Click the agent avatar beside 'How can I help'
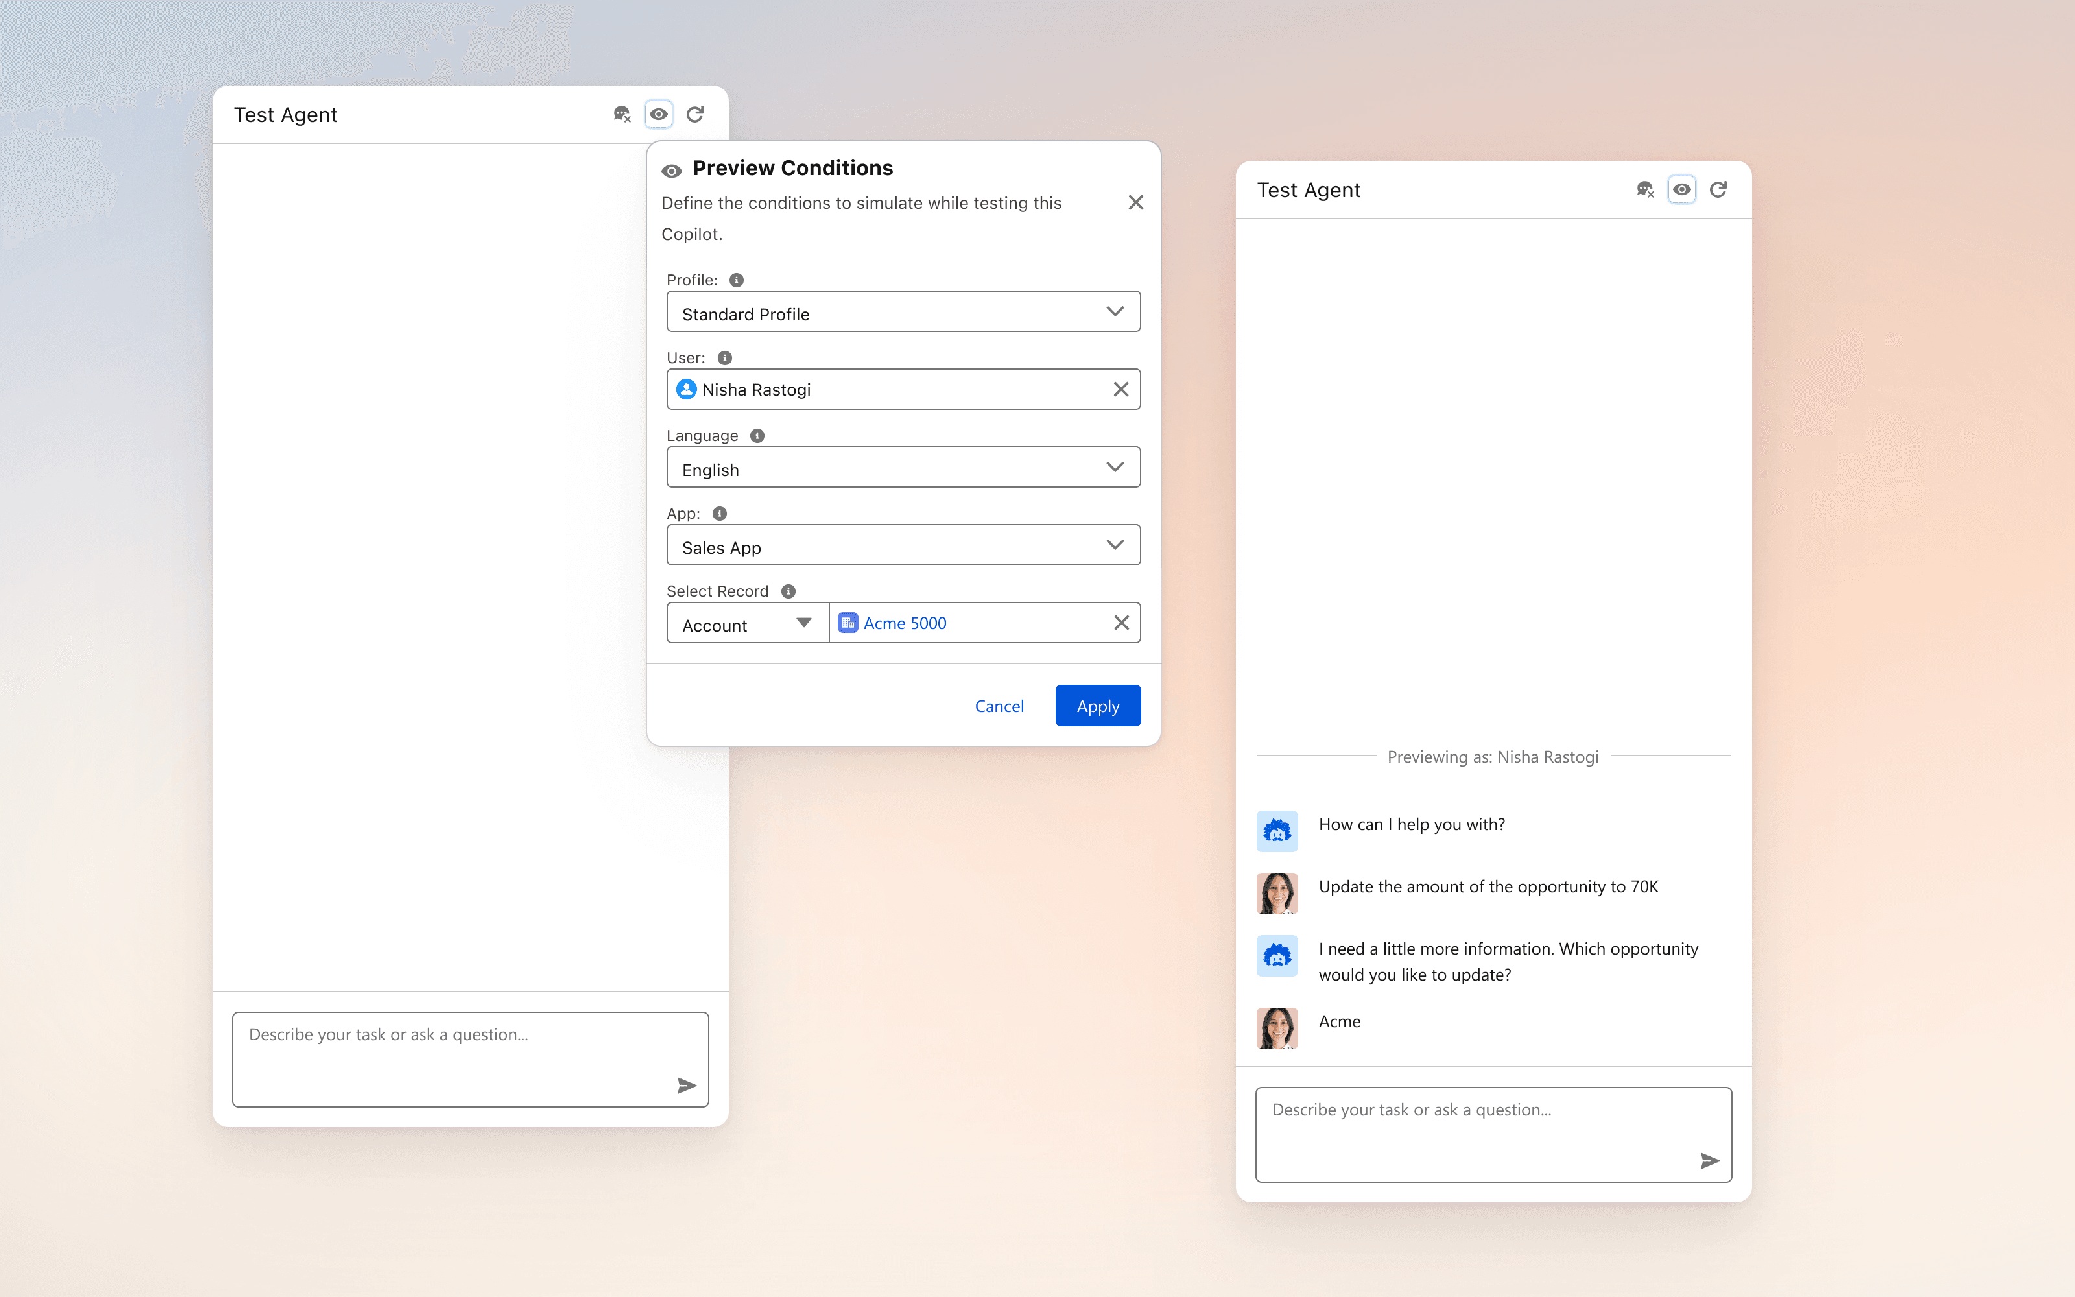The image size is (2075, 1297). 1277,831
